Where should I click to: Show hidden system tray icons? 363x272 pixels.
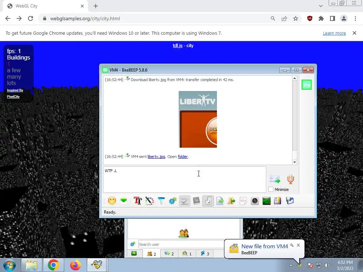pos(291,265)
